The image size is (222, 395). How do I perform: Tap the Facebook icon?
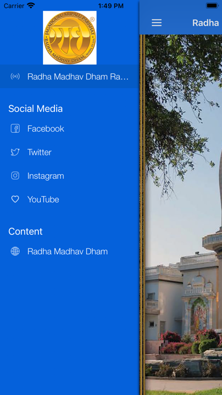pyautogui.click(x=15, y=128)
